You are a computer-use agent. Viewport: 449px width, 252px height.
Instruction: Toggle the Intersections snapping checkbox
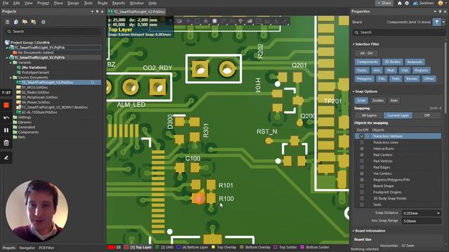362,148
